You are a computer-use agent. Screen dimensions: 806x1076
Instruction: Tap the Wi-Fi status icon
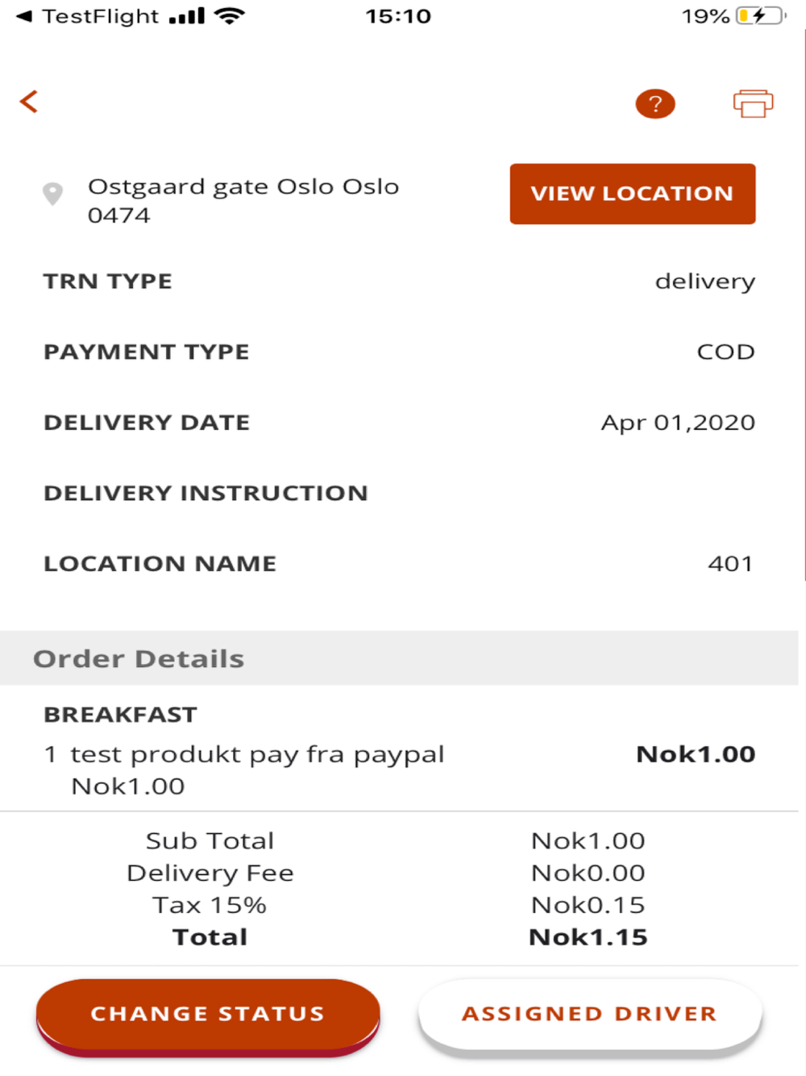tap(230, 16)
